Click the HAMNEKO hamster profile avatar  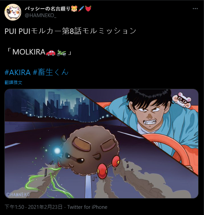point(13,12)
